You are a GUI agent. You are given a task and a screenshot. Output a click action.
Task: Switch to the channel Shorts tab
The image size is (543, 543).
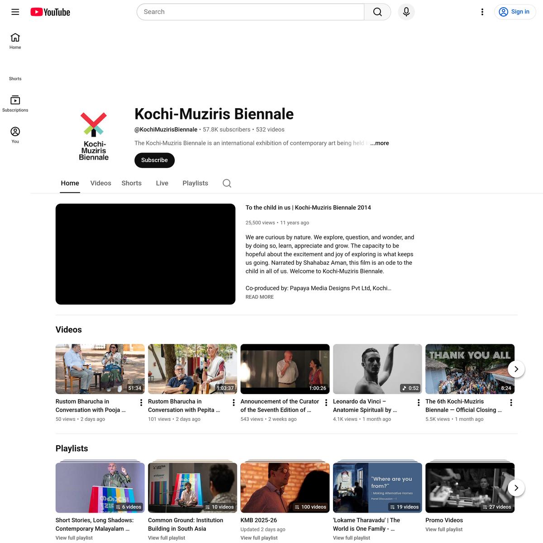point(132,183)
